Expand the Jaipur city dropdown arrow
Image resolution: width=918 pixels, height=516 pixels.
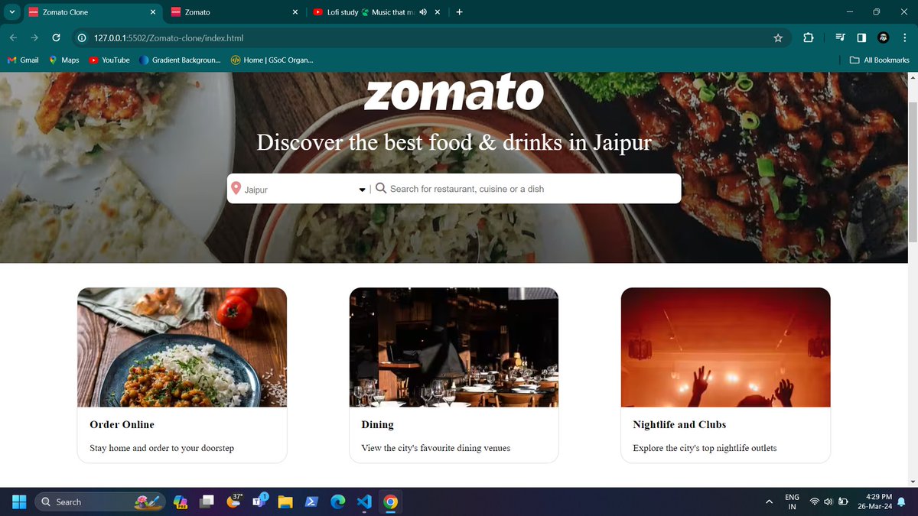(x=363, y=190)
